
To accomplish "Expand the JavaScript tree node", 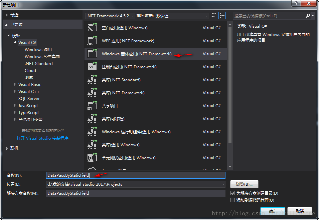I will [x=15, y=105].
